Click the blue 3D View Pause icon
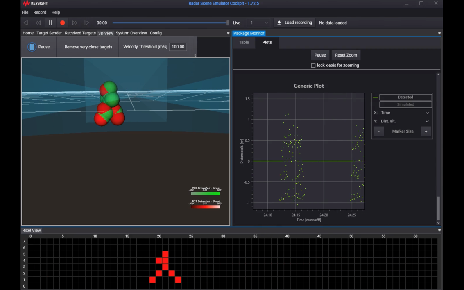 [32, 47]
